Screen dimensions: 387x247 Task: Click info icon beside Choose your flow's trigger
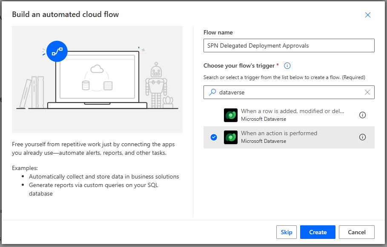pos(287,65)
